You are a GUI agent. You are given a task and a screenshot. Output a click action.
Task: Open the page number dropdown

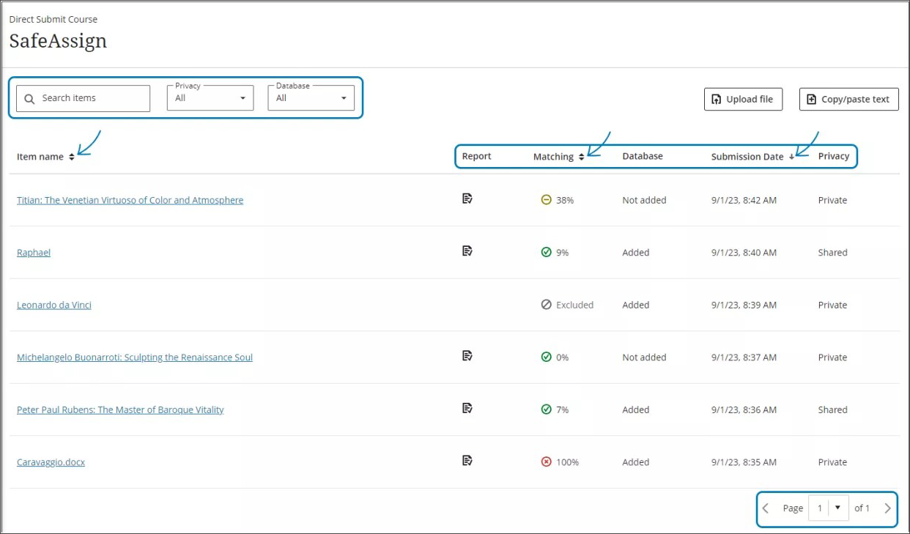829,508
